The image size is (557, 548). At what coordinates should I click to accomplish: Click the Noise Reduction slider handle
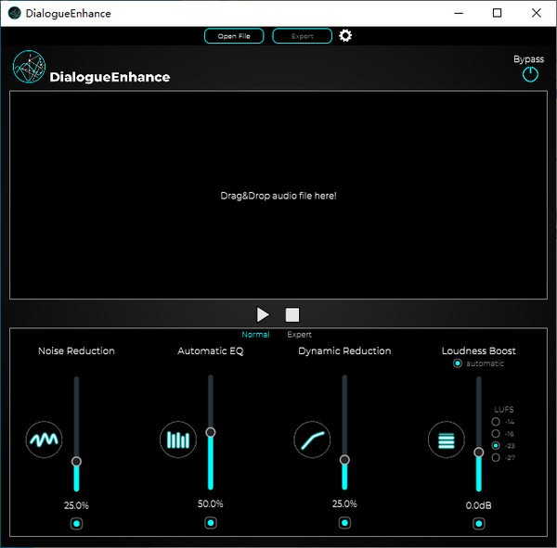click(77, 461)
